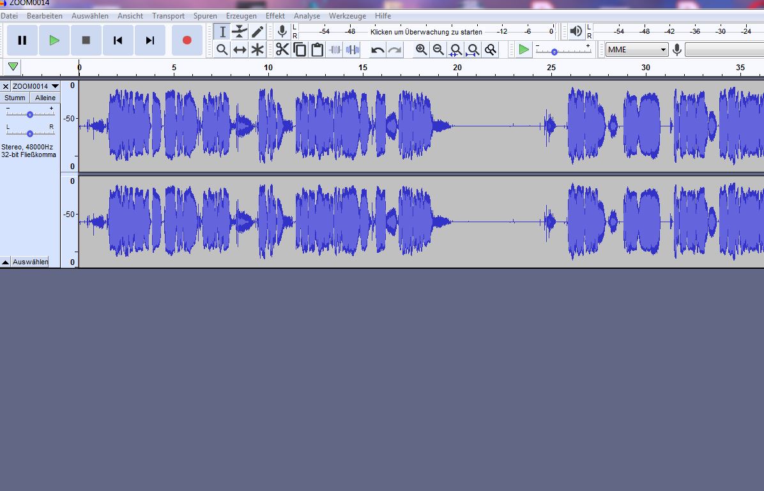The width and height of the screenshot is (764, 491).
Task: Copy selection with the Copy icon
Action: (x=300, y=50)
